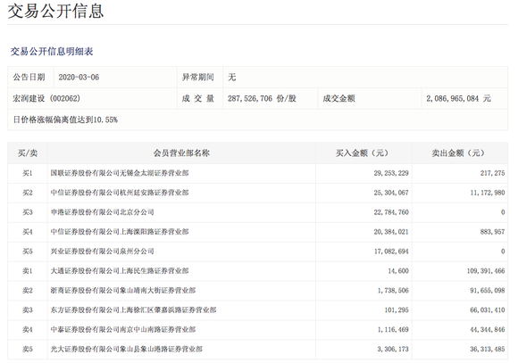Select 东方证券 上海徐汇区肇嘉浜路 branch
The height and width of the screenshot is (363, 518).
click(x=133, y=310)
